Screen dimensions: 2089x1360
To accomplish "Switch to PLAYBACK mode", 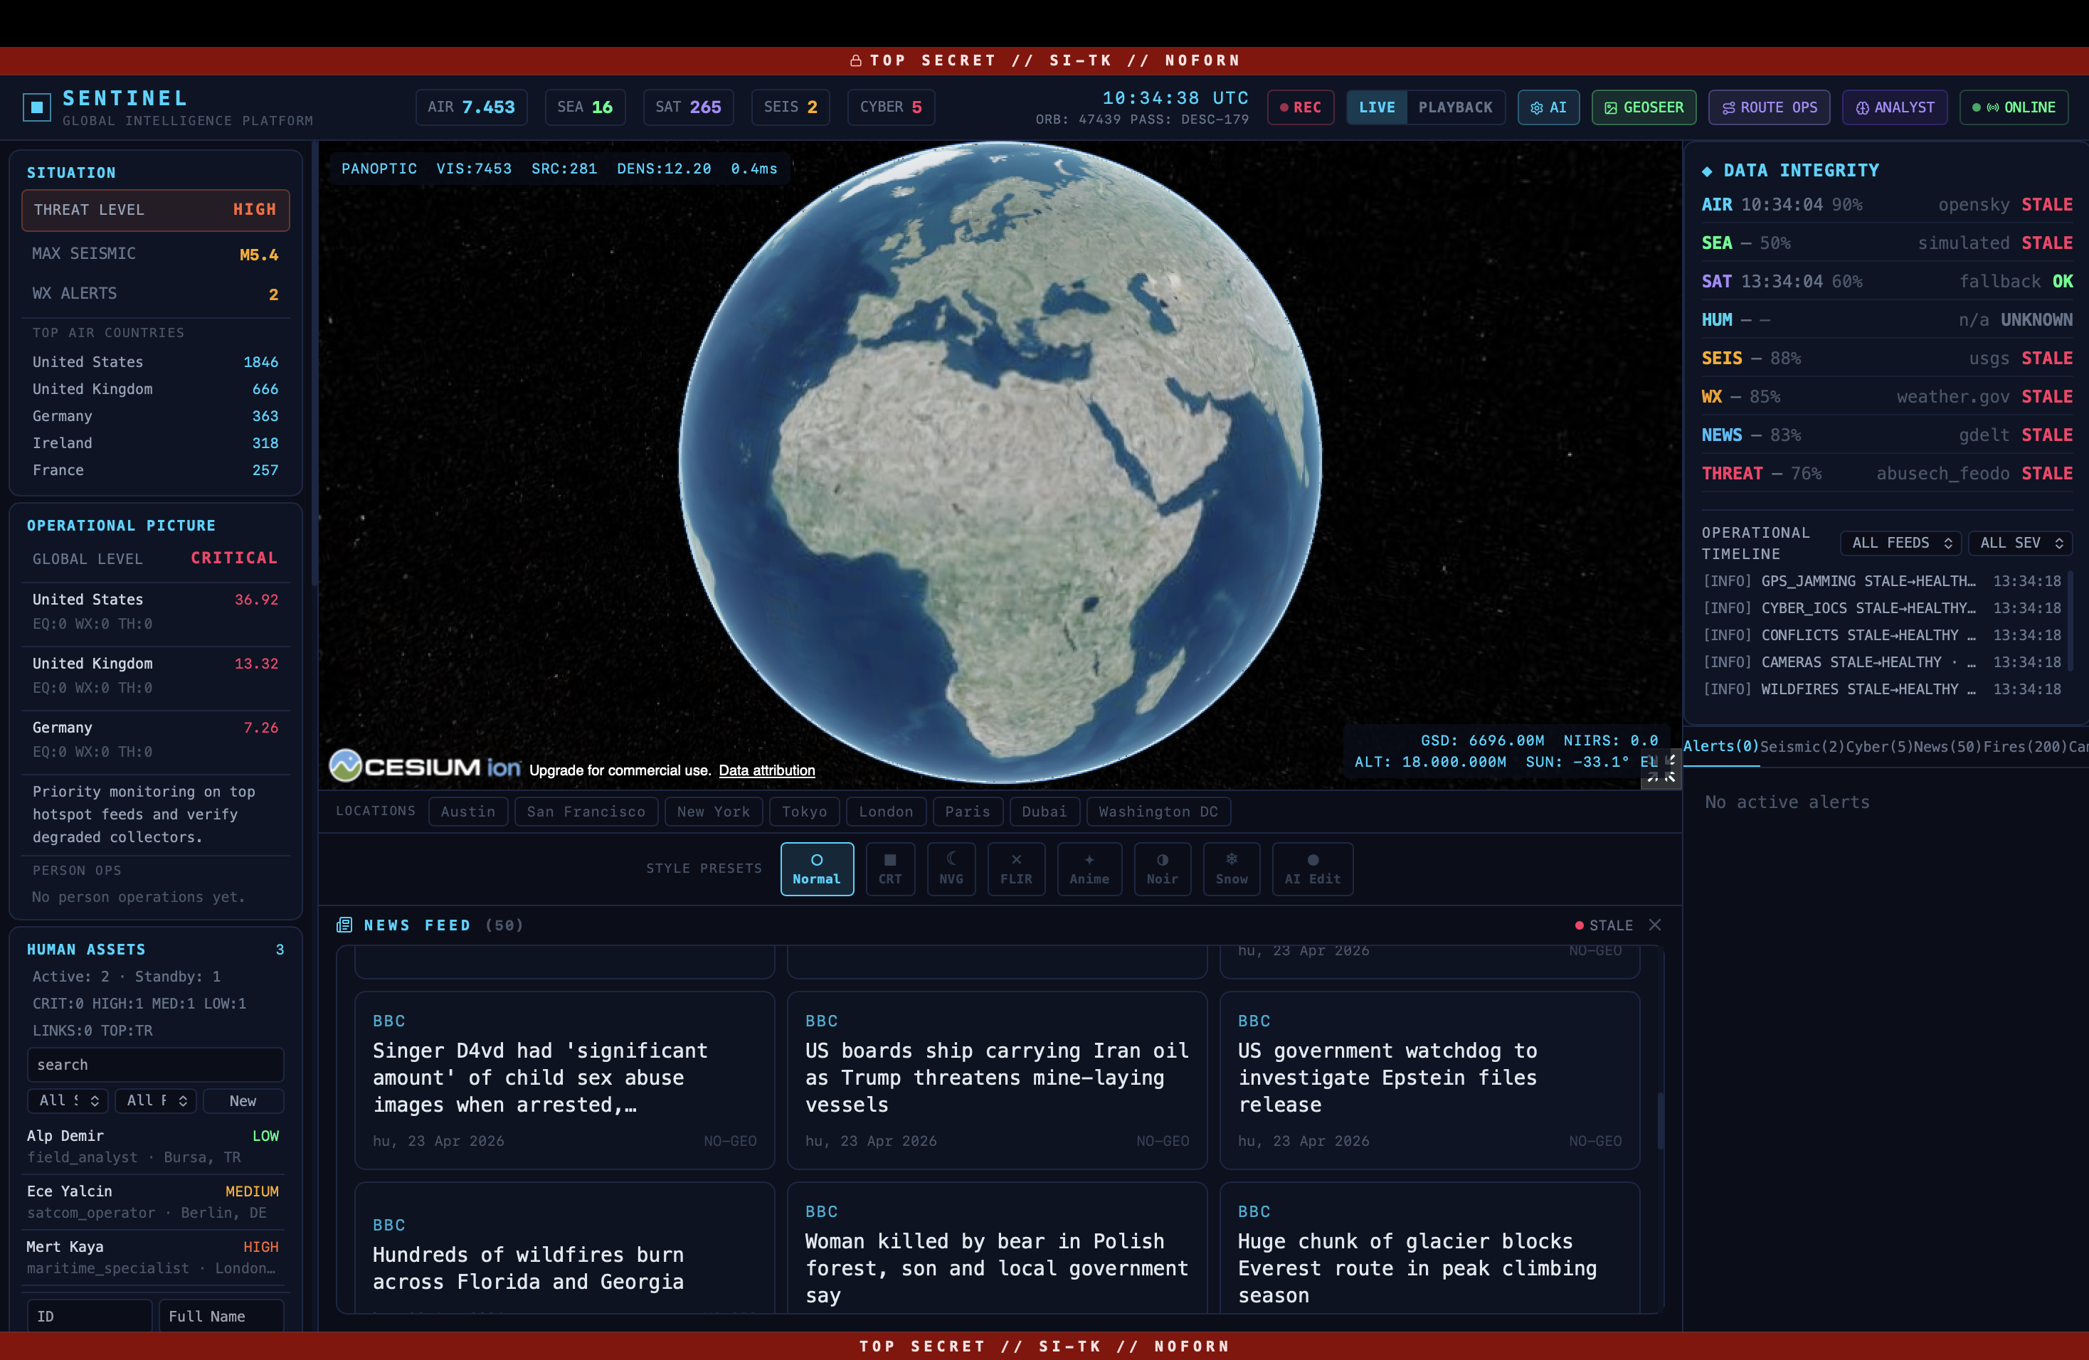I will pyautogui.click(x=1454, y=107).
